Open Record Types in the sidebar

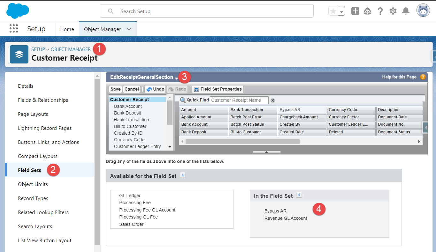coord(33,198)
